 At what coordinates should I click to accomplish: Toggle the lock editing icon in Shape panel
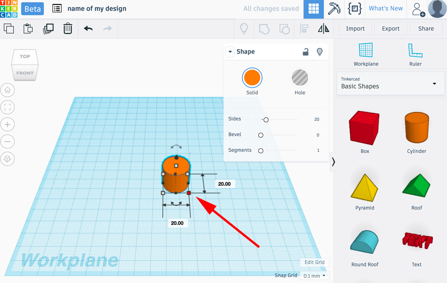click(306, 52)
